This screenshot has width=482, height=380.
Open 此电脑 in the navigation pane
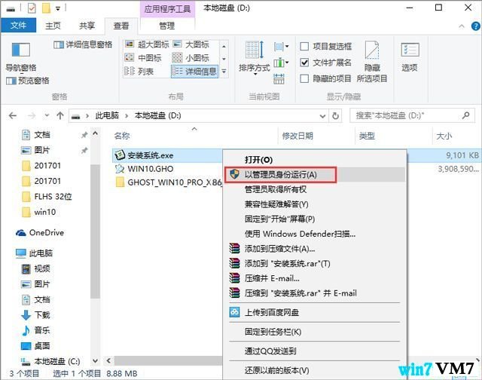(35, 253)
